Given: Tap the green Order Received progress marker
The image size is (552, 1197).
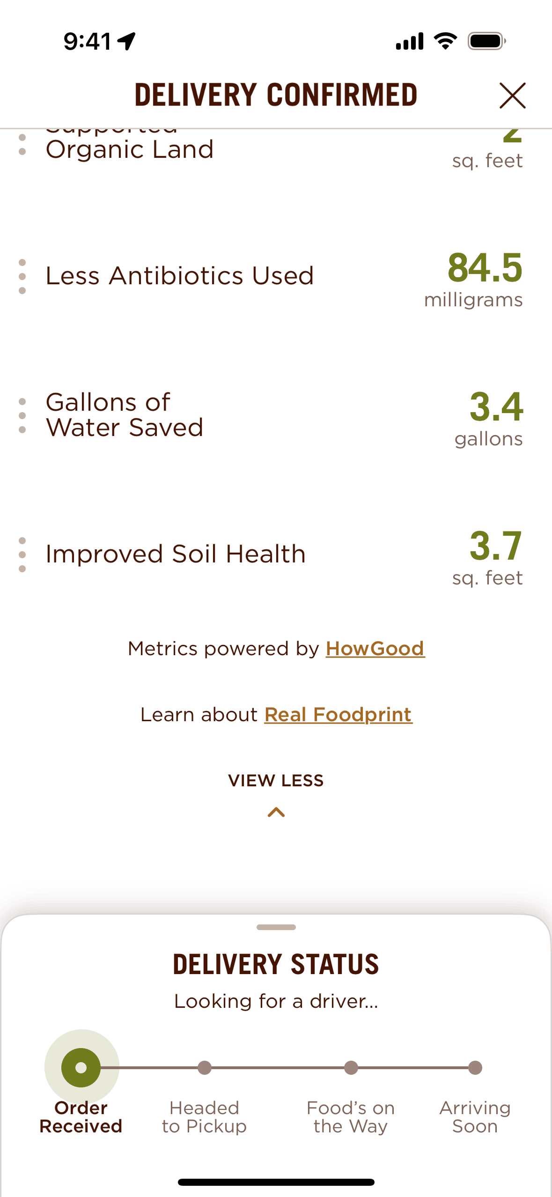Looking at the screenshot, I should [81, 1068].
